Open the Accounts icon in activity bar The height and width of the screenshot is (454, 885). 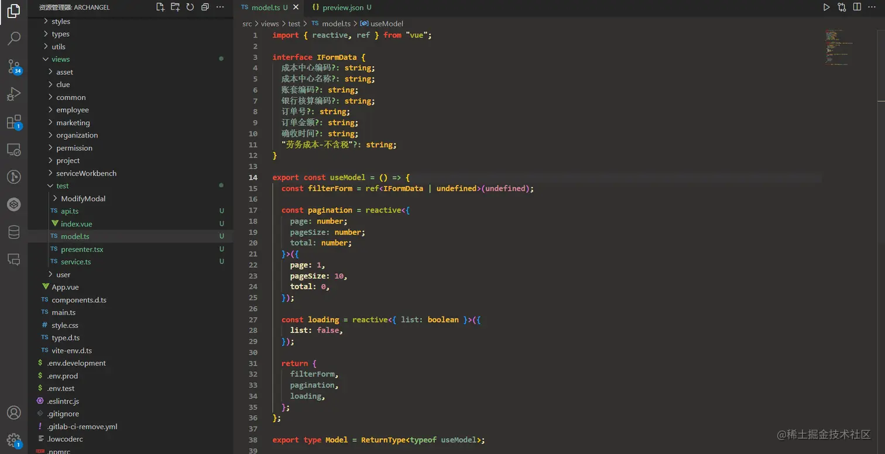coord(13,412)
